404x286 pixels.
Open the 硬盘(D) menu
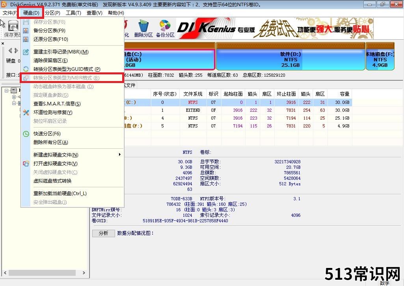[x=31, y=13]
